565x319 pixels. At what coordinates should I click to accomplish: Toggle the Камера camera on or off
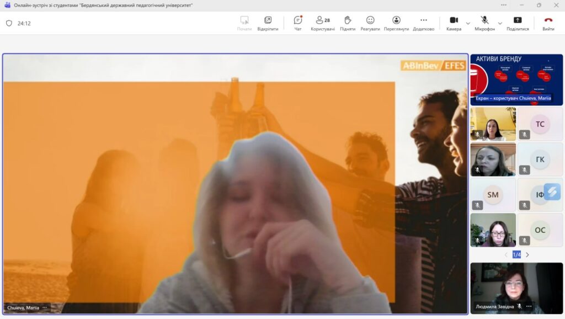pos(454,23)
